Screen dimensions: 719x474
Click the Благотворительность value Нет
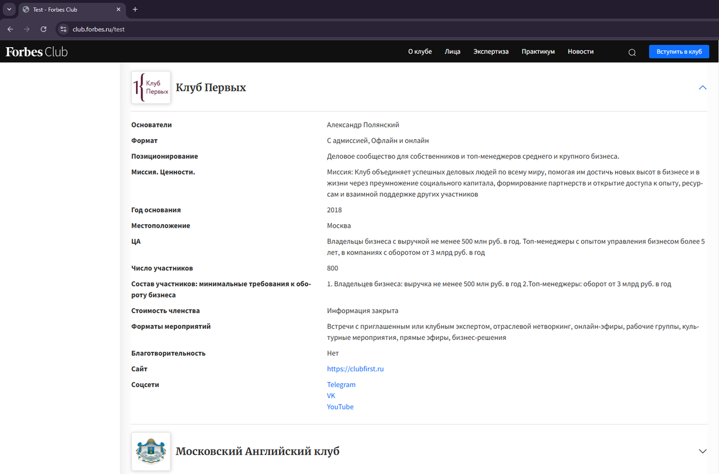333,353
